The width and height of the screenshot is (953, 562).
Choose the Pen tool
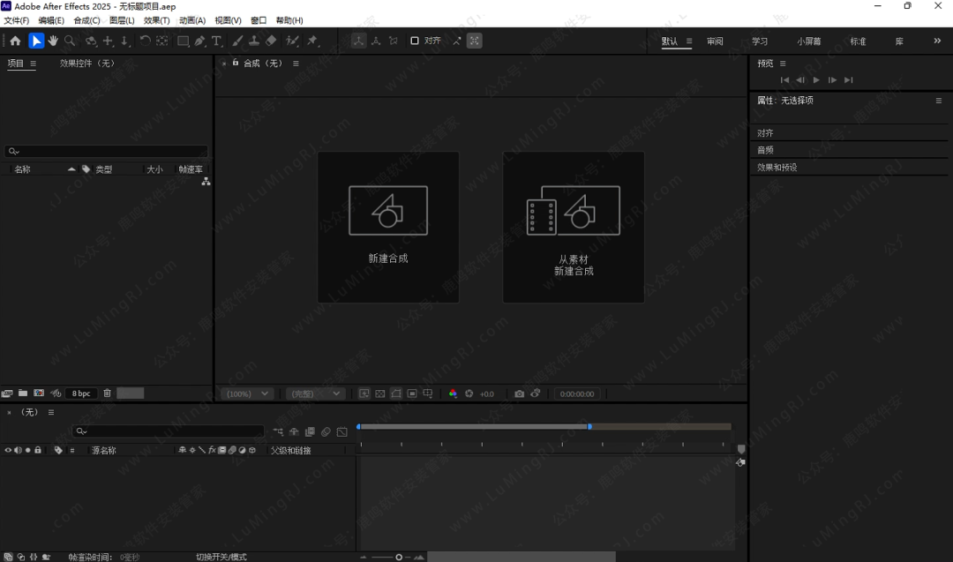(200, 41)
